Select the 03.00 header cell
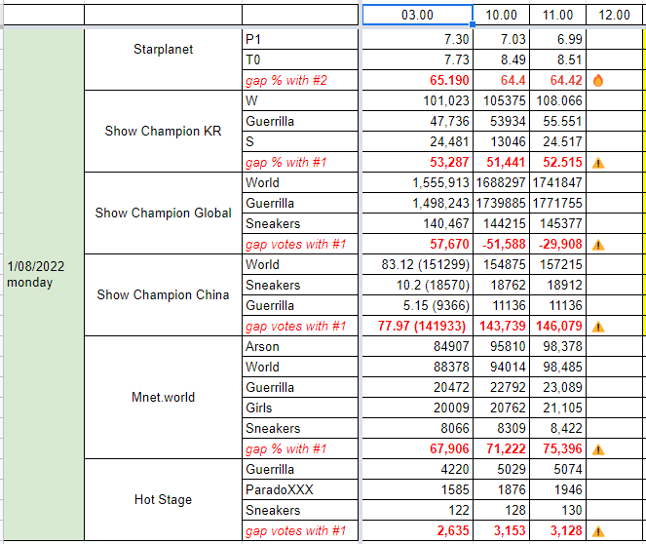This screenshot has width=646, height=544. (x=417, y=15)
